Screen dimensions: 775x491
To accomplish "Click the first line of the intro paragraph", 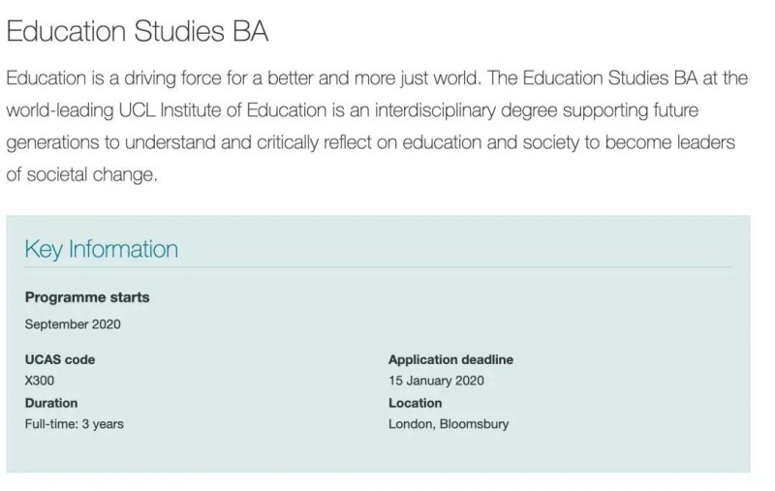I will [x=377, y=78].
